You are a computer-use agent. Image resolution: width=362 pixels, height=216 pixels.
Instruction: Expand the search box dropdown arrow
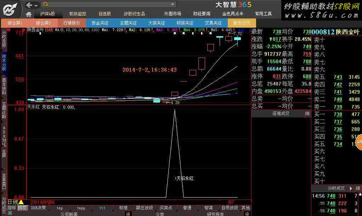[x=172, y=4]
